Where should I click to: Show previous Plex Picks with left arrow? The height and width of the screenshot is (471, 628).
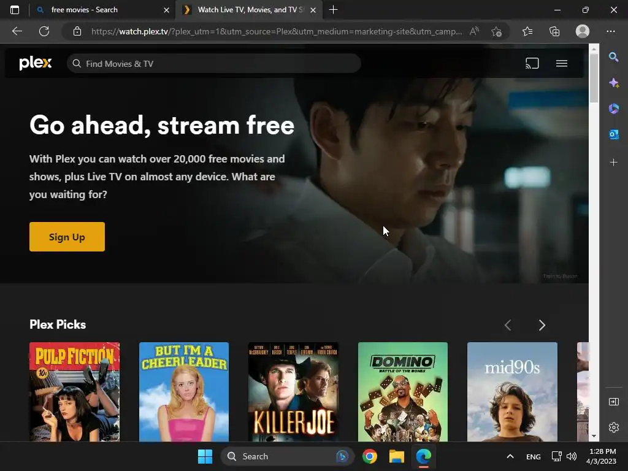[x=507, y=325]
